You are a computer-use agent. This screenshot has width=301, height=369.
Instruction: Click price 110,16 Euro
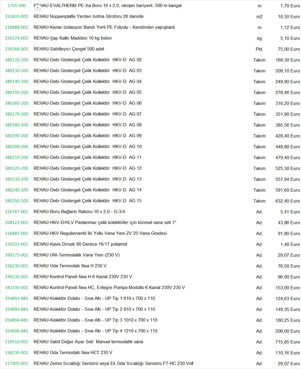288,353
